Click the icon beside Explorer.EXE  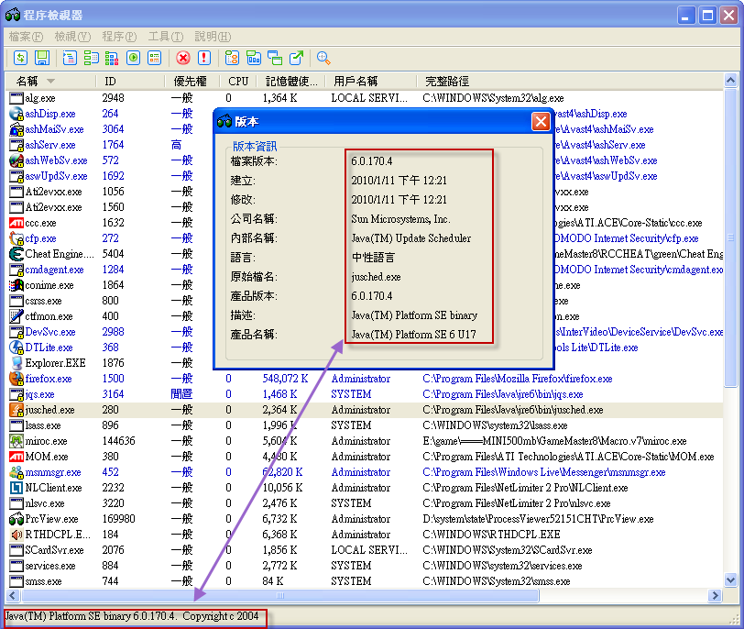(x=16, y=363)
